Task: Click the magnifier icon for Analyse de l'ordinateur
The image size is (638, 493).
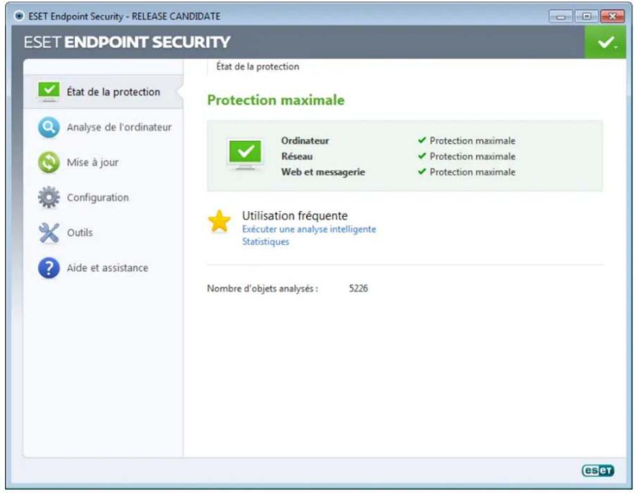Action: click(48, 127)
